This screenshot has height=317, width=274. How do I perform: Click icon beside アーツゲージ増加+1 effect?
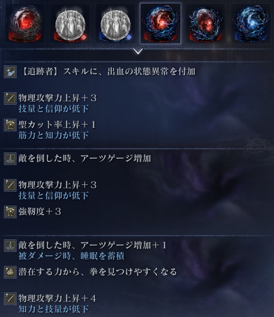10,246
